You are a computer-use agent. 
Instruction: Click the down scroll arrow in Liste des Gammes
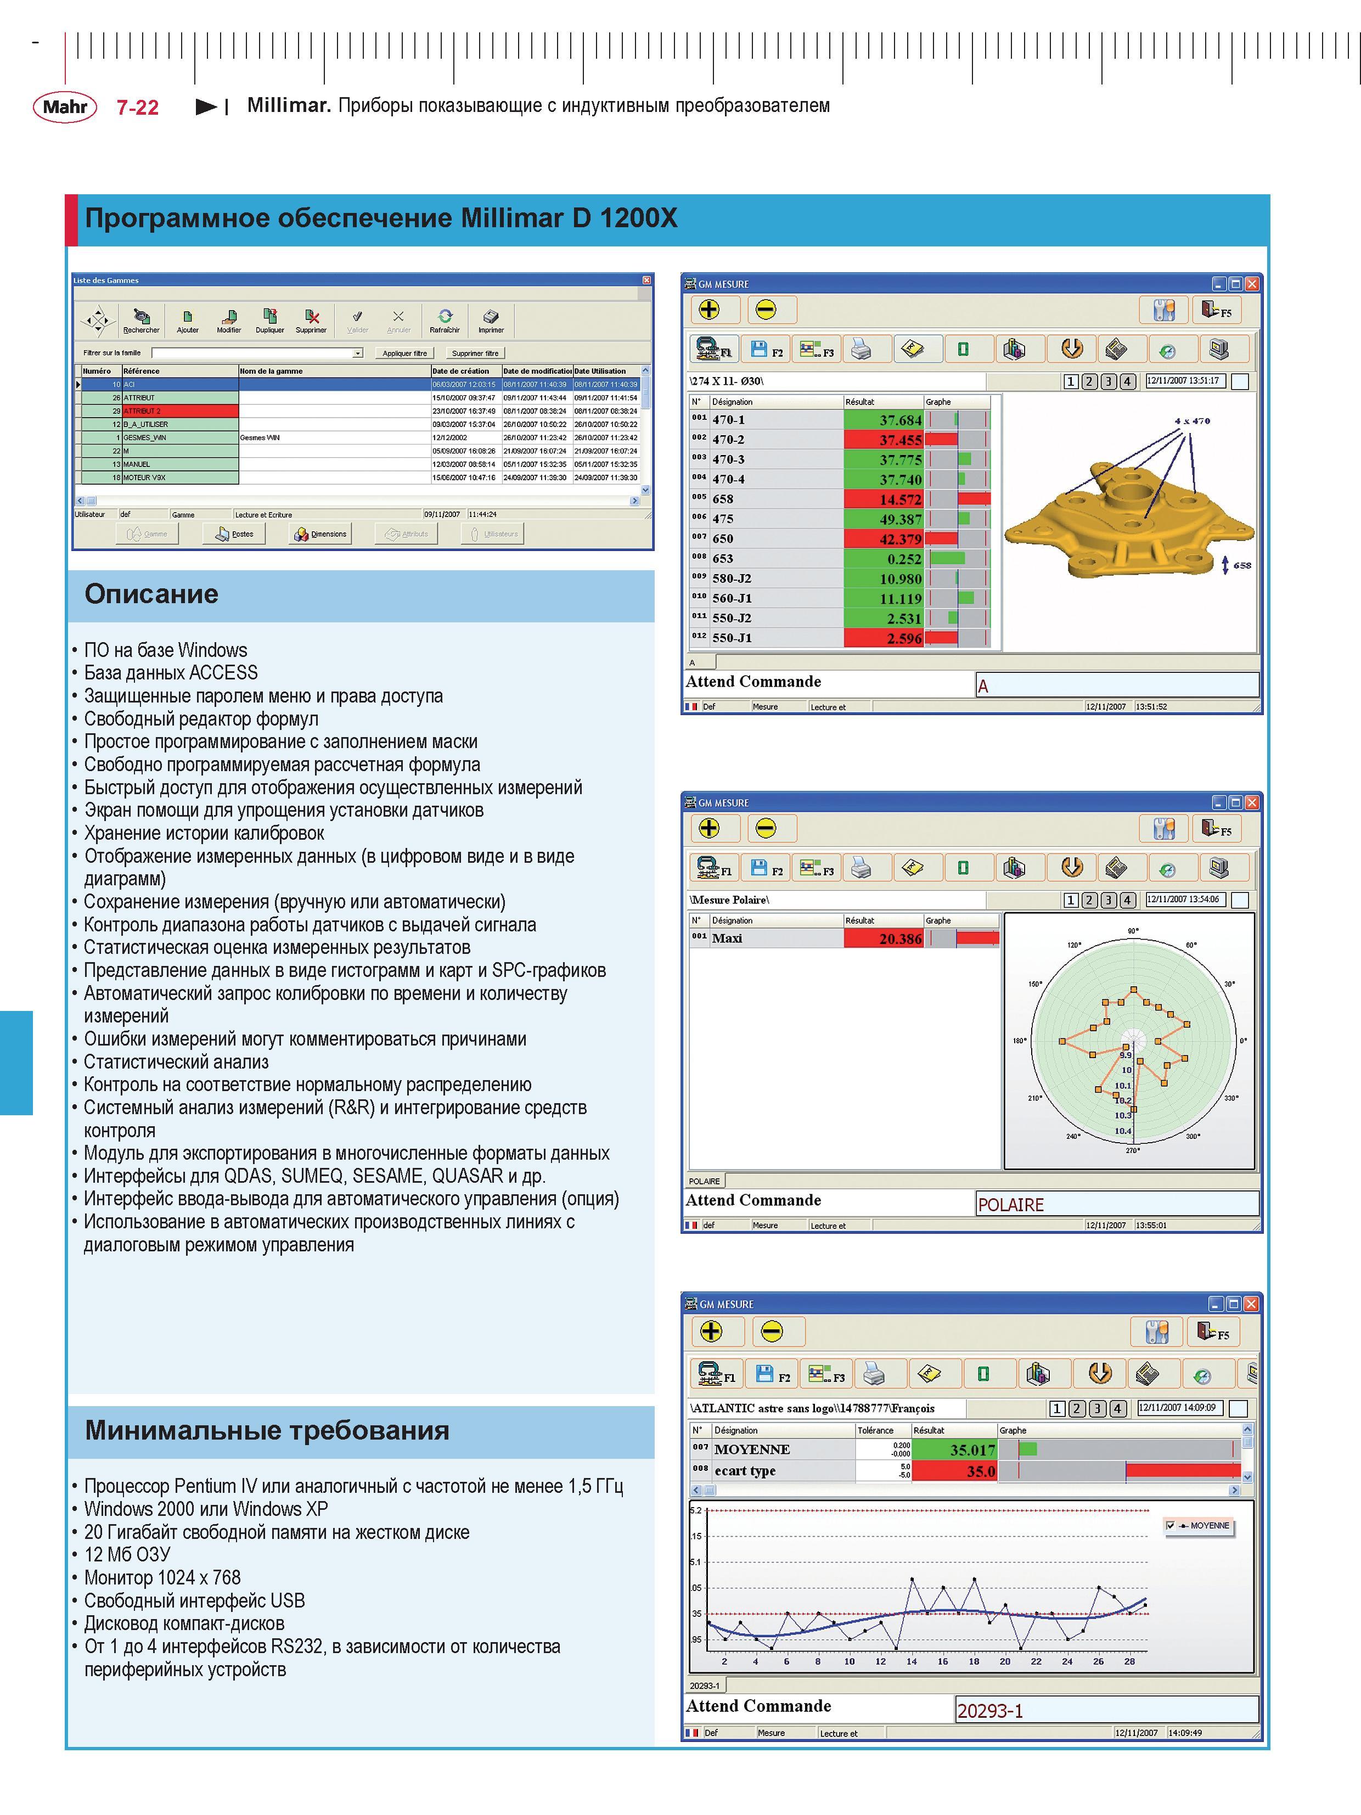click(645, 490)
